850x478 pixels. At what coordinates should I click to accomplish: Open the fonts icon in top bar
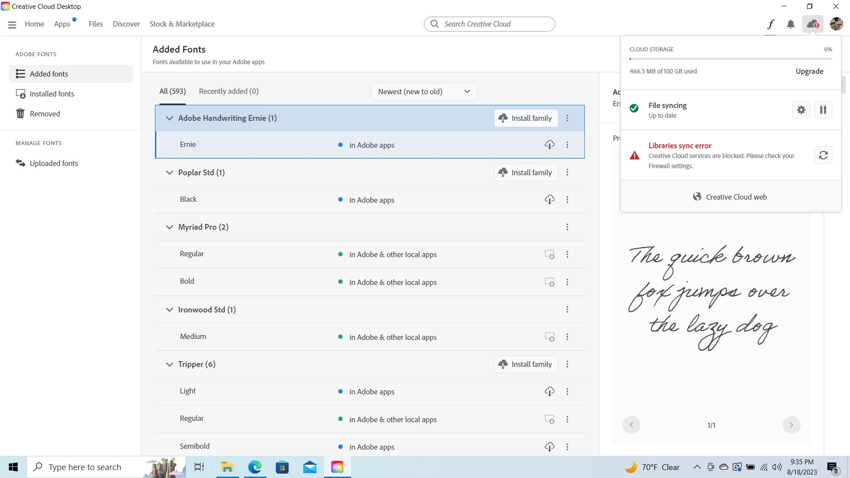(x=771, y=24)
